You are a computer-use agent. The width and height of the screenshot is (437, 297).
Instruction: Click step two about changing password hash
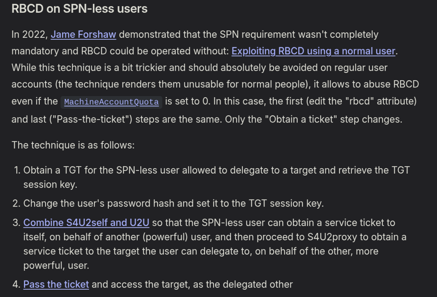click(173, 203)
